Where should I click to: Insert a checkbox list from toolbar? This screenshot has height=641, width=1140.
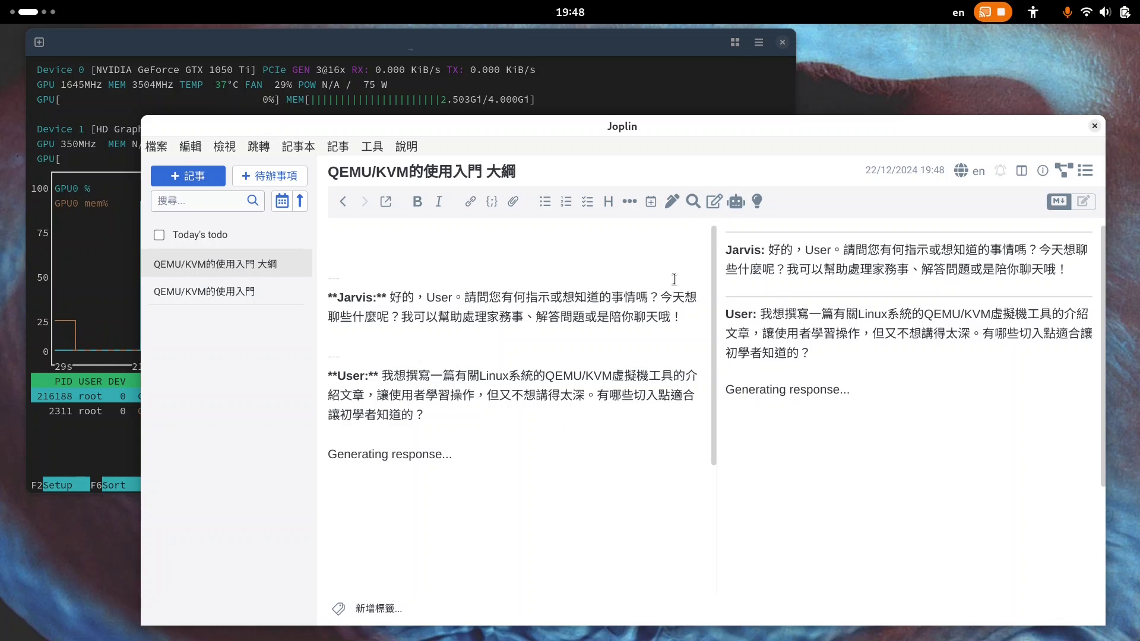pos(587,202)
